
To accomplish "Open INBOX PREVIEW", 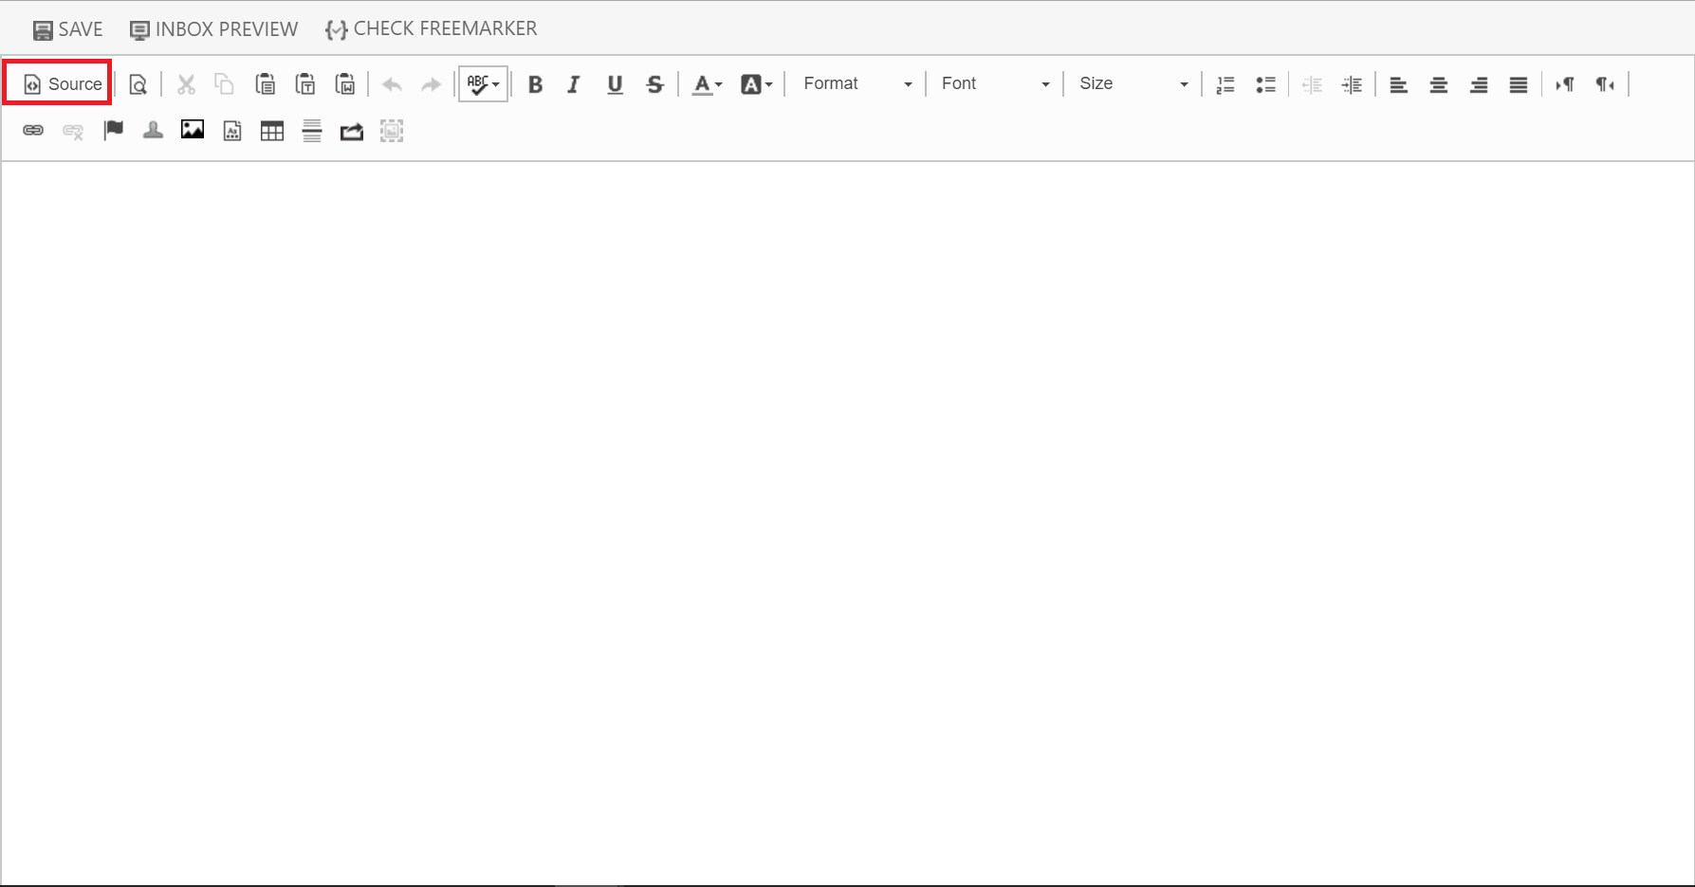I will click(213, 29).
